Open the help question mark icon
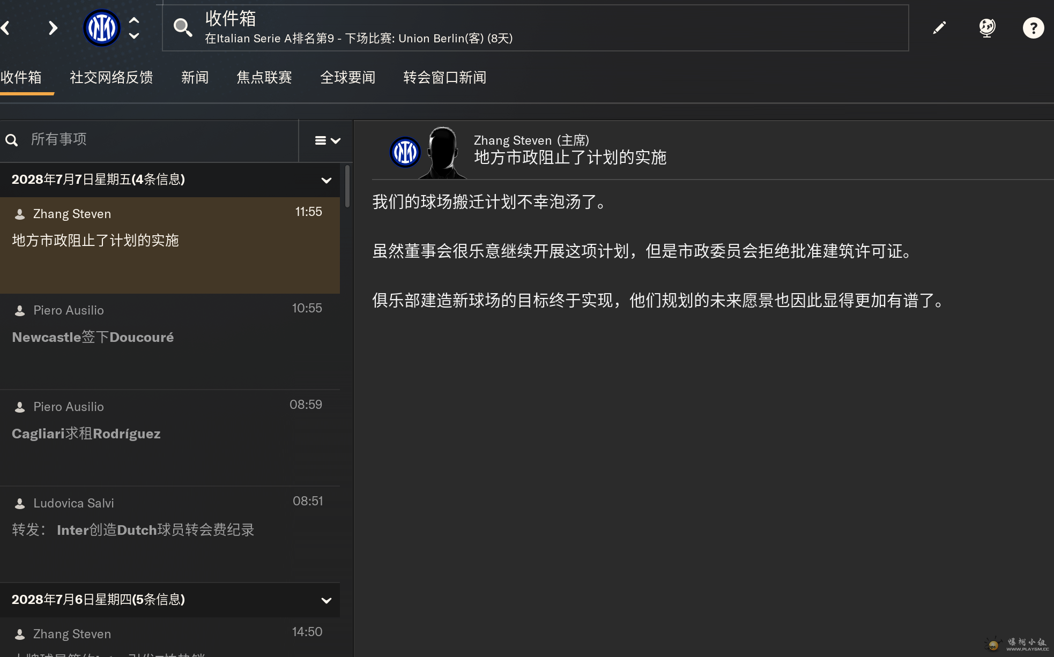Viewport: 1054px width, 657px height. pos(1033,28)
